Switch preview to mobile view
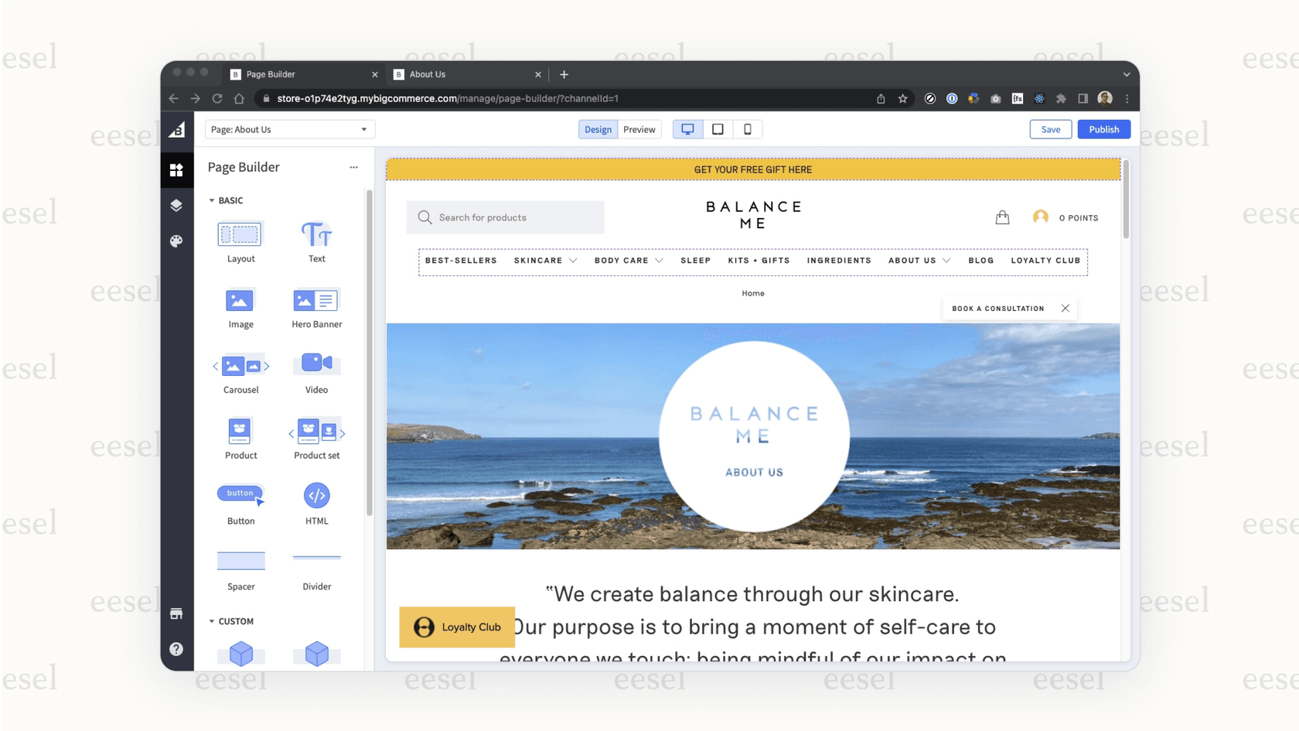Viewport: 1299px width, 731px height. click(747, 129)
